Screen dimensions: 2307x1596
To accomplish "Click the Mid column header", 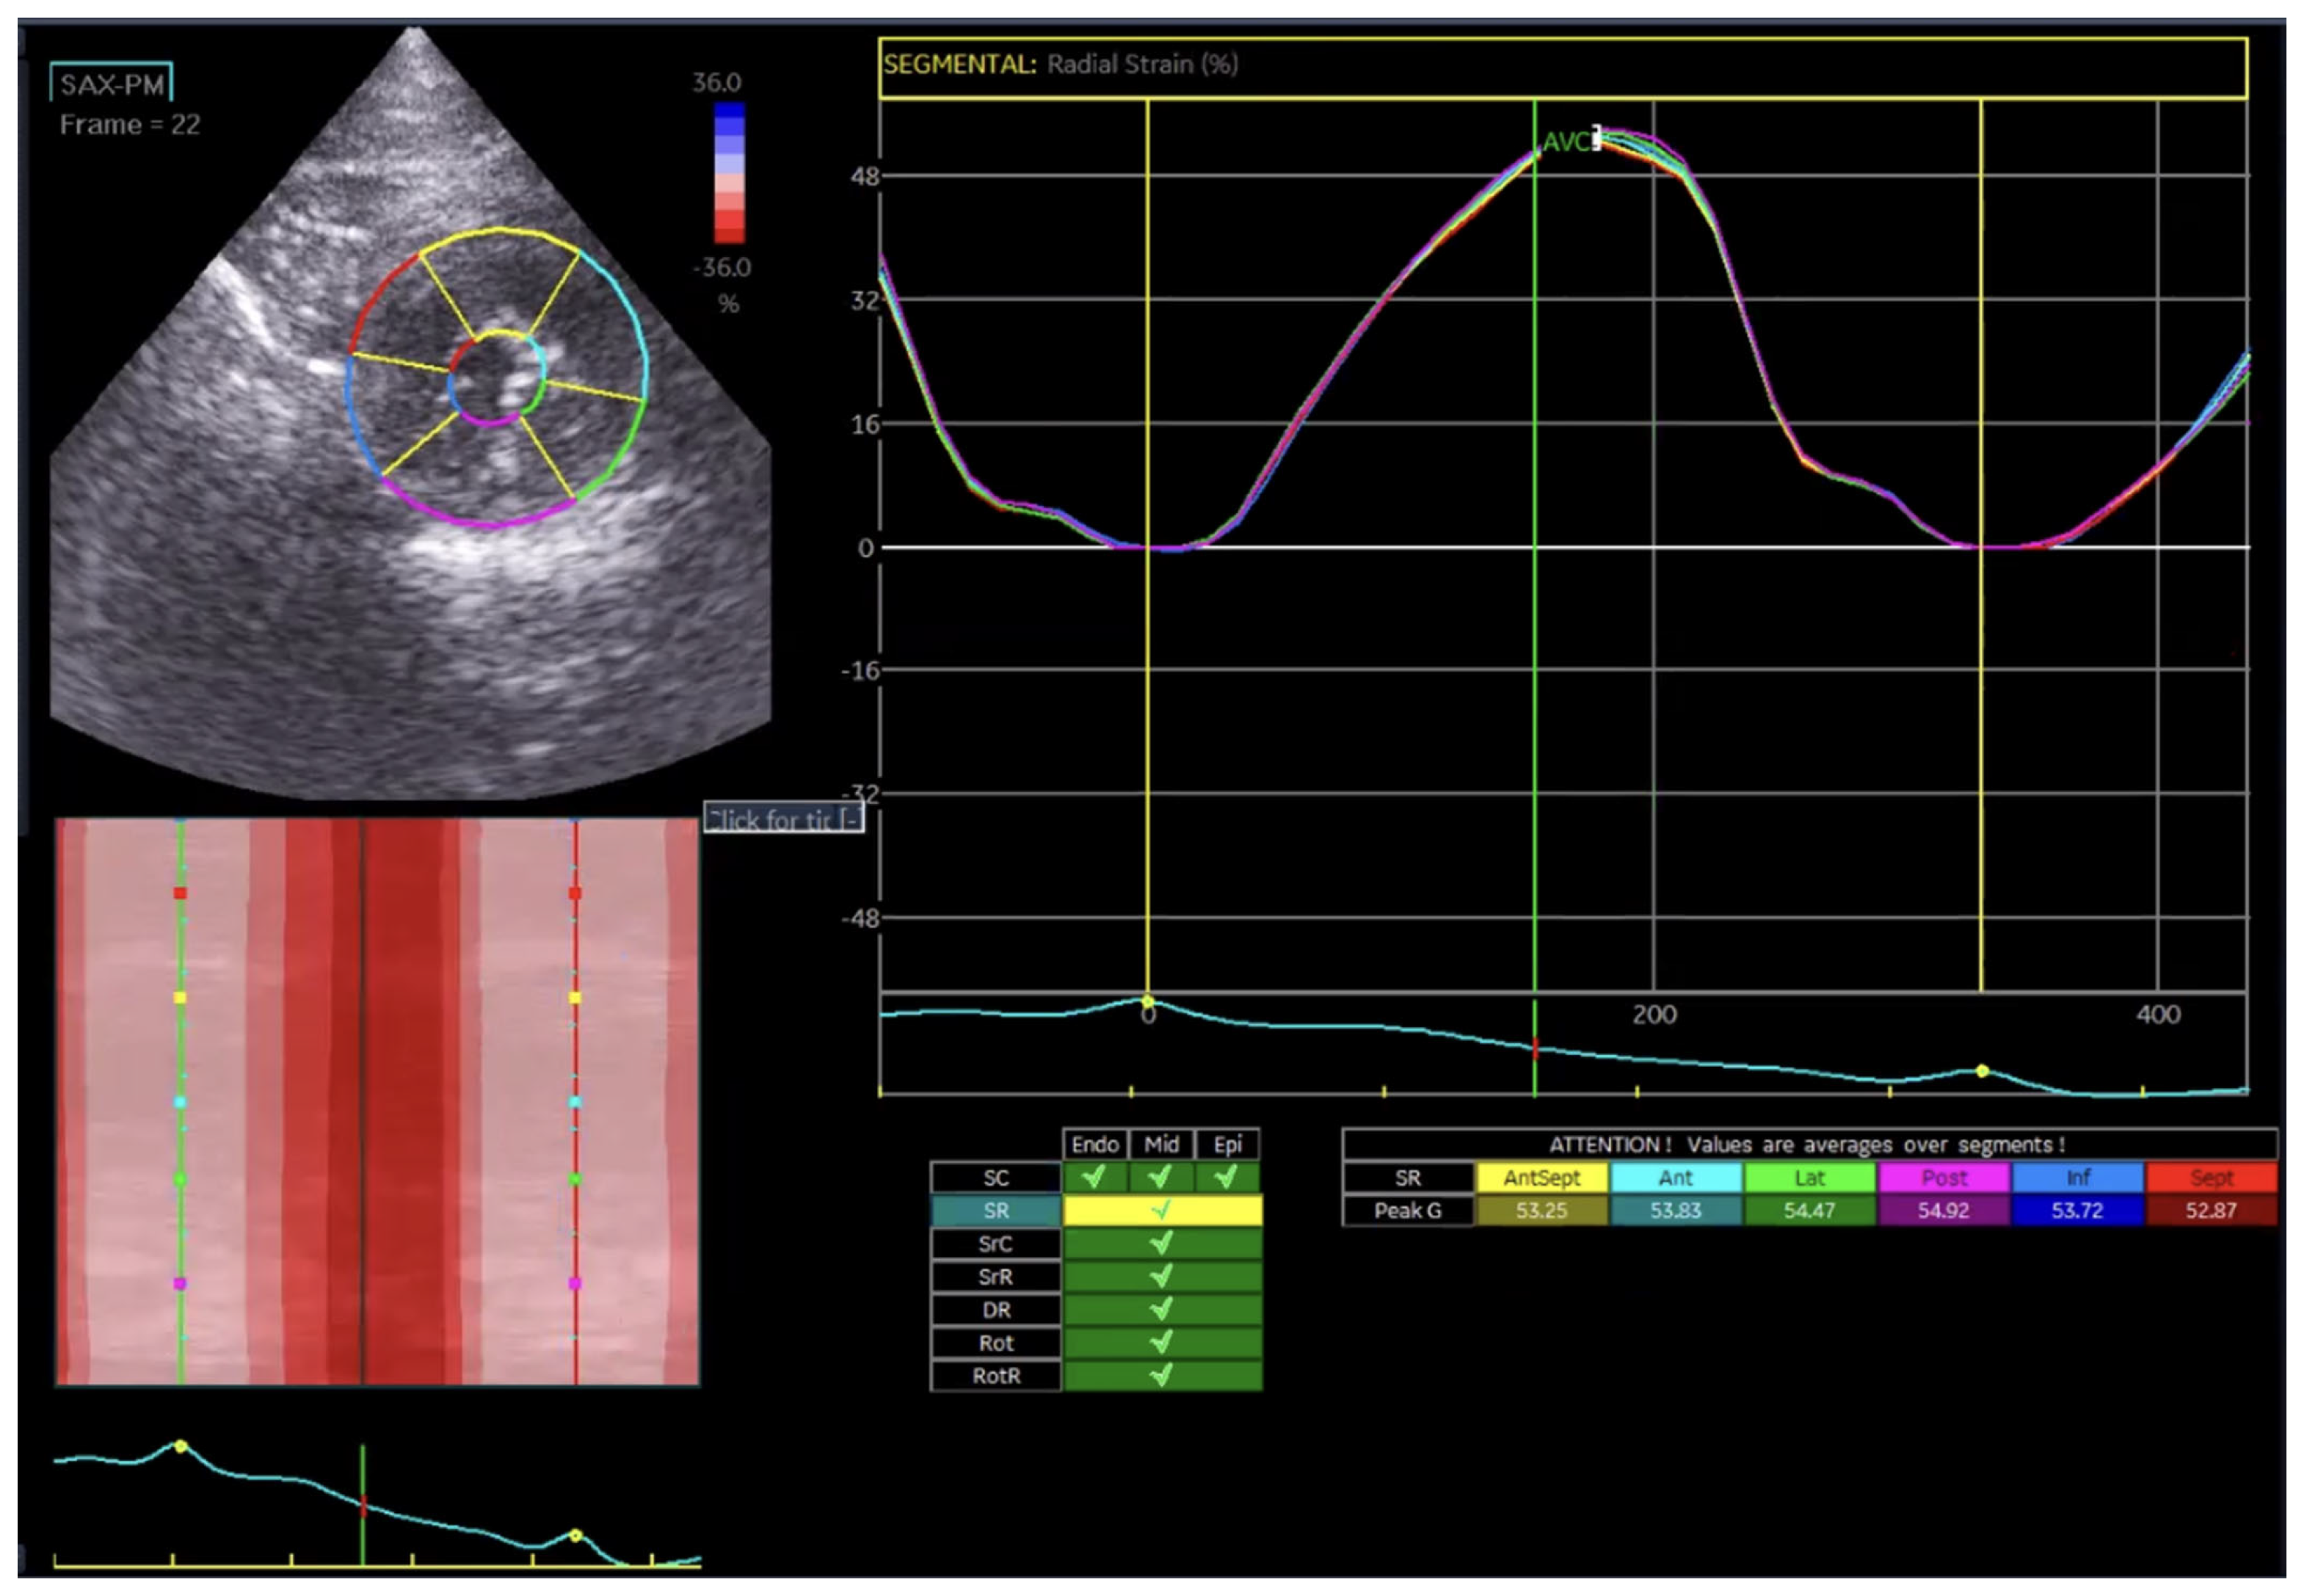I will click(x=1160, y=1144).
